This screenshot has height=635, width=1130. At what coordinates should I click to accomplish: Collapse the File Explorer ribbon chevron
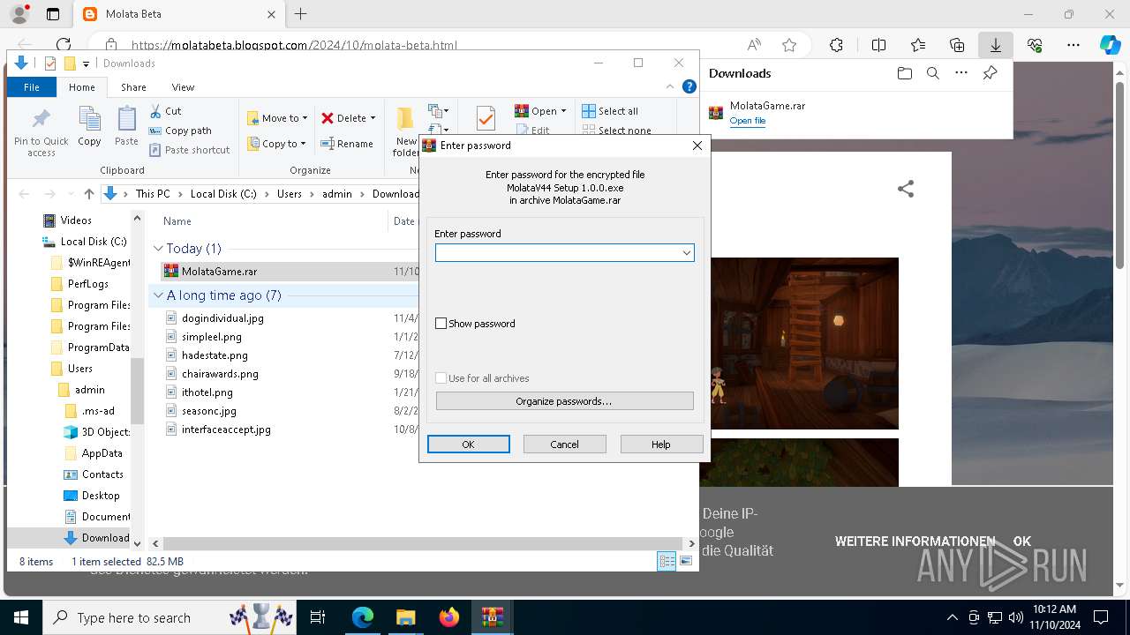tap(672, 86)
